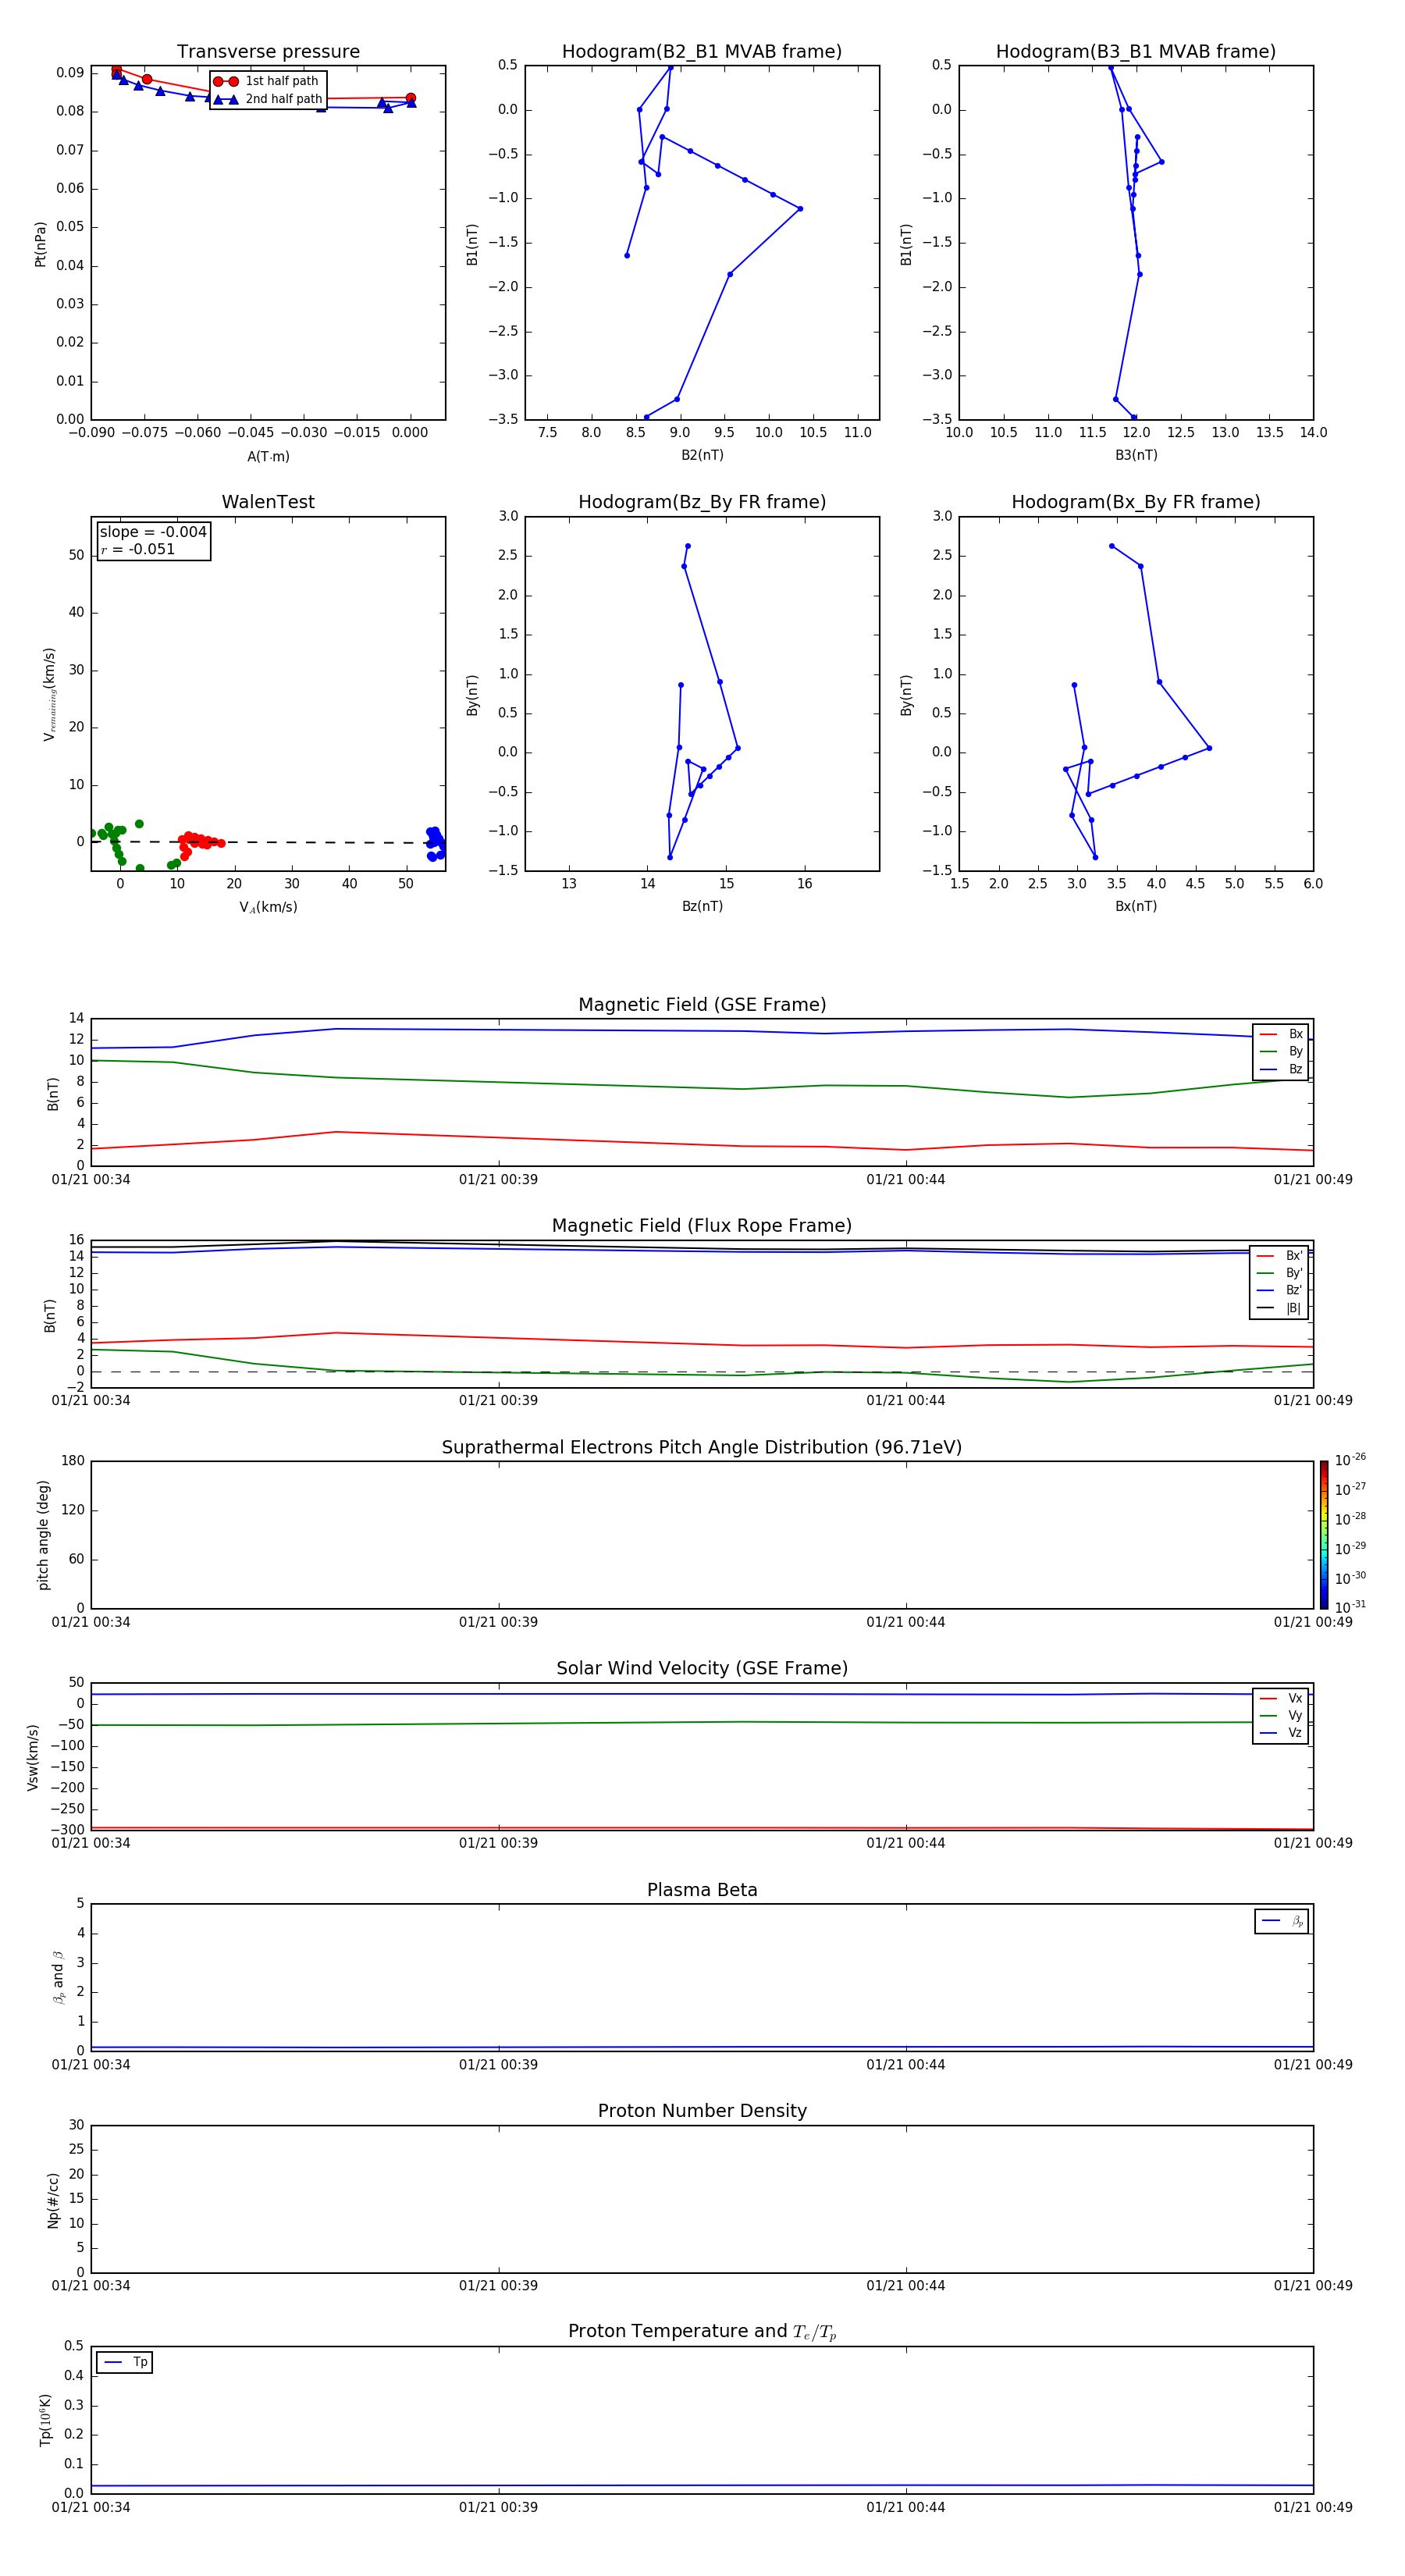1405x2576 pixels.
Task: Click the "Tp(10^6K)" y-axis label
Action: point(46,2420)
